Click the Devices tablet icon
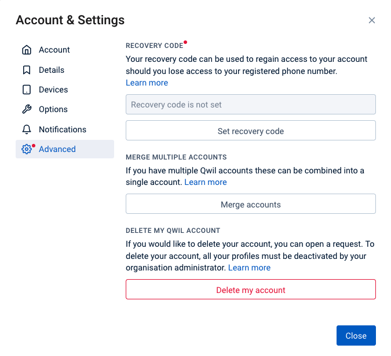This screenshot has height=356, width=391. [27, 90]
